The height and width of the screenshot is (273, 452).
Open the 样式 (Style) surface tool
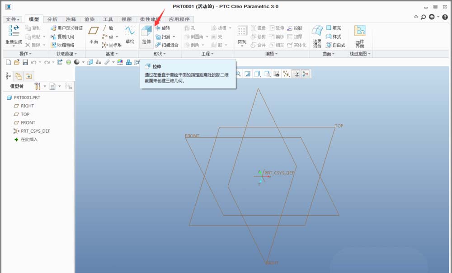334,37
